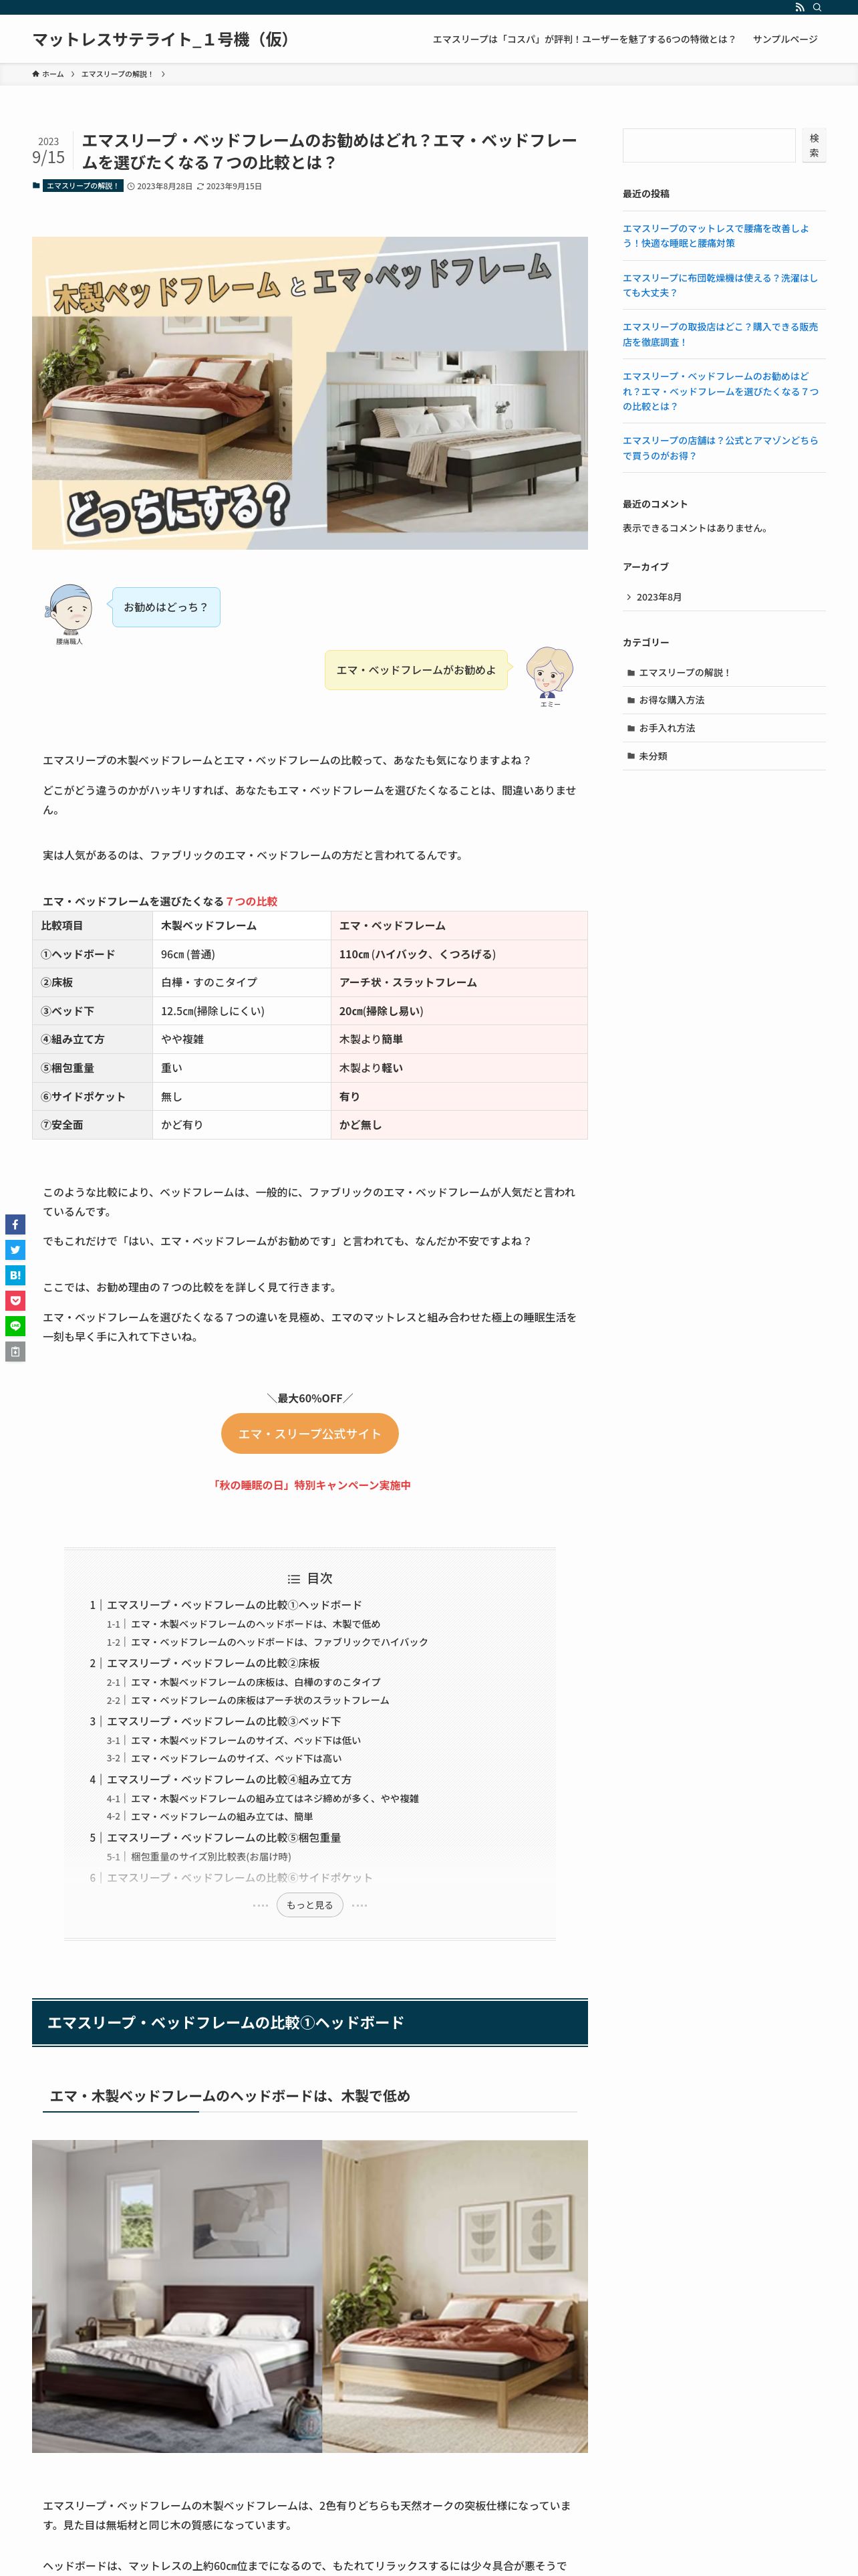Click the hero image どっちにする?
This screenshot has height=2576, width=858.
tap(309, 393)
